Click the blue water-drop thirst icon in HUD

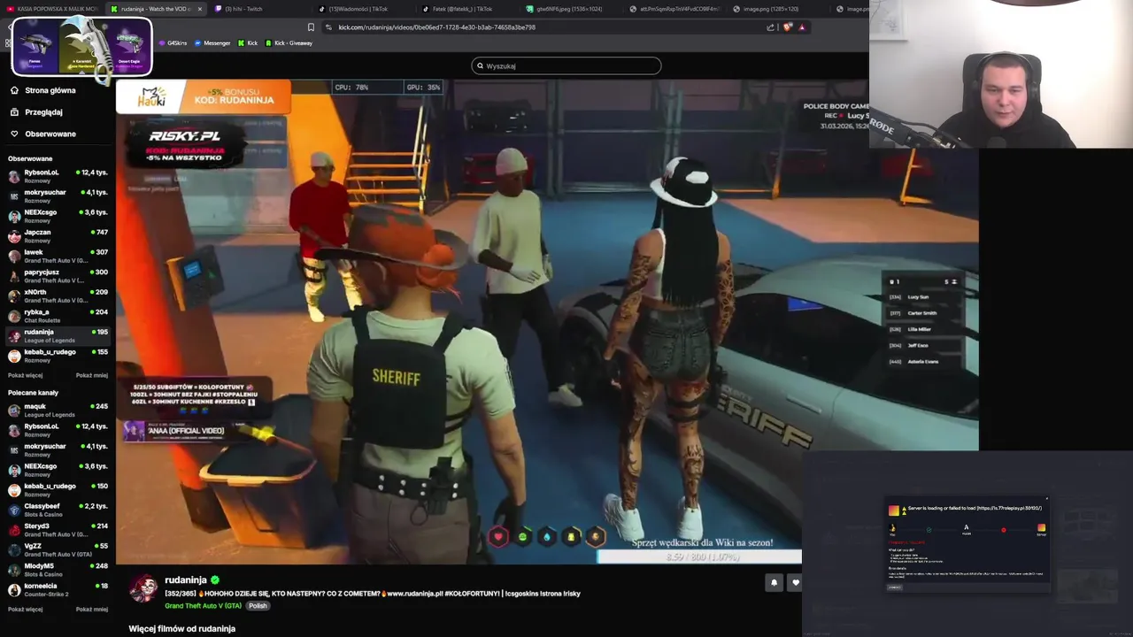click(547, 537)
